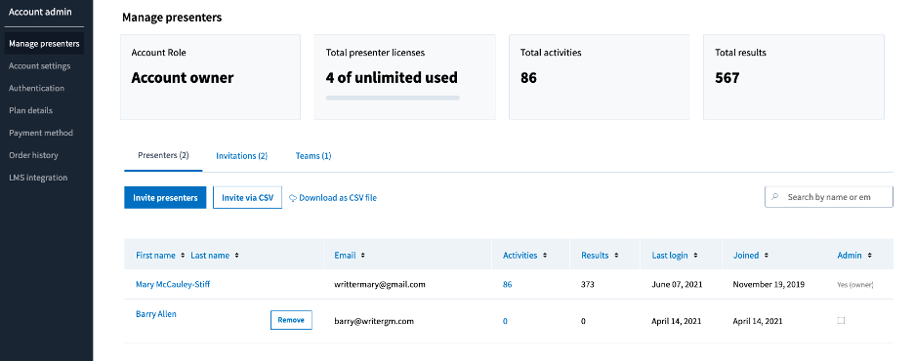Open Manage presenters in sidebar
This screenshot has height=361, width=914.
pyautogui.click(x=44, y=44)
